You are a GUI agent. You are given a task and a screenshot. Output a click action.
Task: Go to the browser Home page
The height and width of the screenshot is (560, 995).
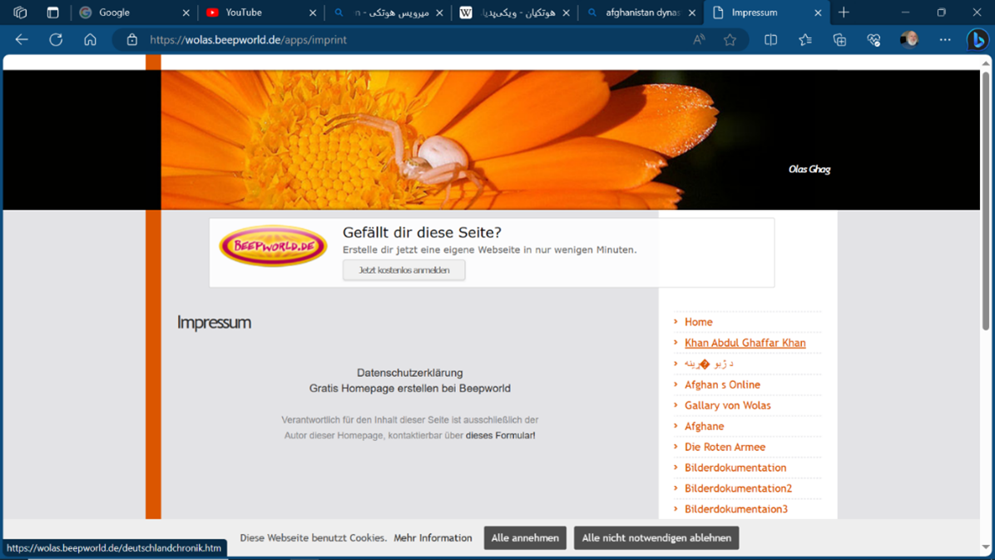[x=90, y=40]
